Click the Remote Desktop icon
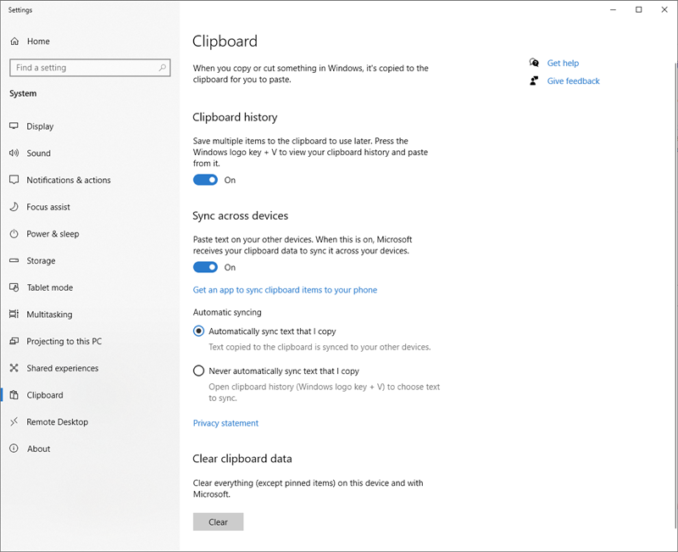 pos(14,422)
